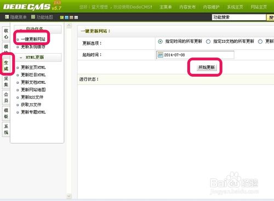Viewport: 274px width, 201px height.
Task: Click the 隐藏菜单 text link
Action: 18,17
